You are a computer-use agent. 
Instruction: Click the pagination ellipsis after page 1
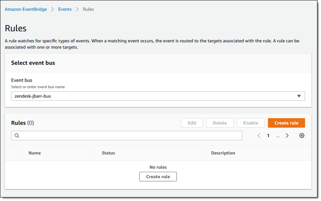(277, 136)
